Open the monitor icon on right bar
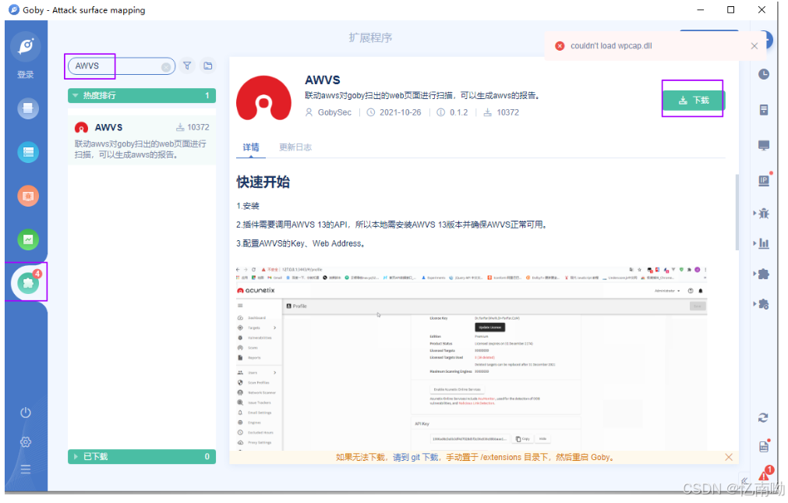788x503 pixels. [x=764, y=146]
